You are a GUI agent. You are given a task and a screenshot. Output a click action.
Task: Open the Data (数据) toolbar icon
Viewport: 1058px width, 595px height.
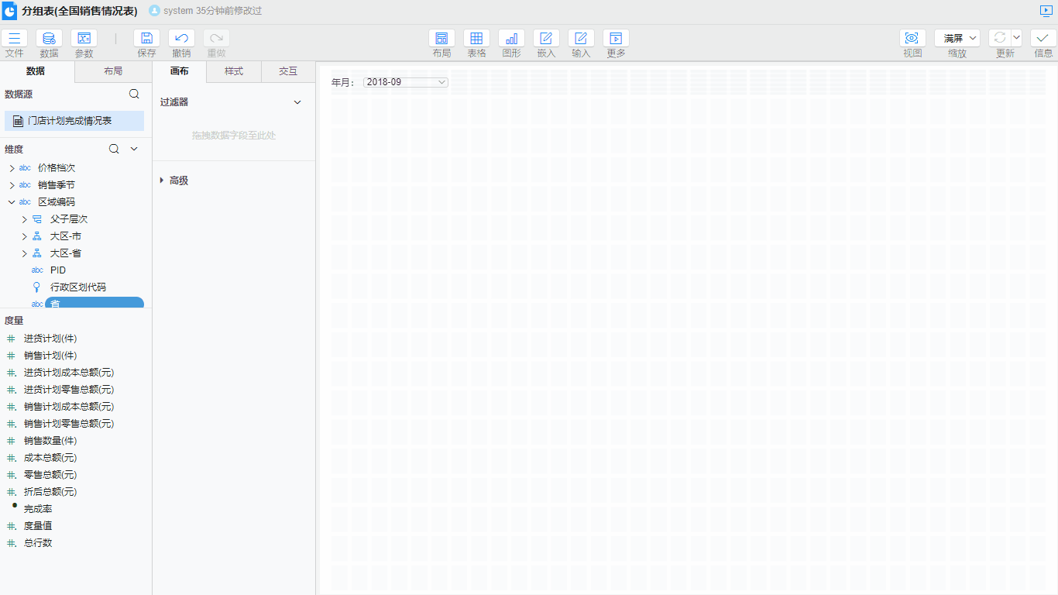click(x=49, y=39)
